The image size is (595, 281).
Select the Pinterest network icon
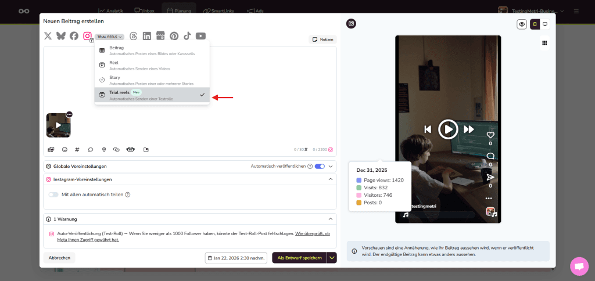[174, 36]
